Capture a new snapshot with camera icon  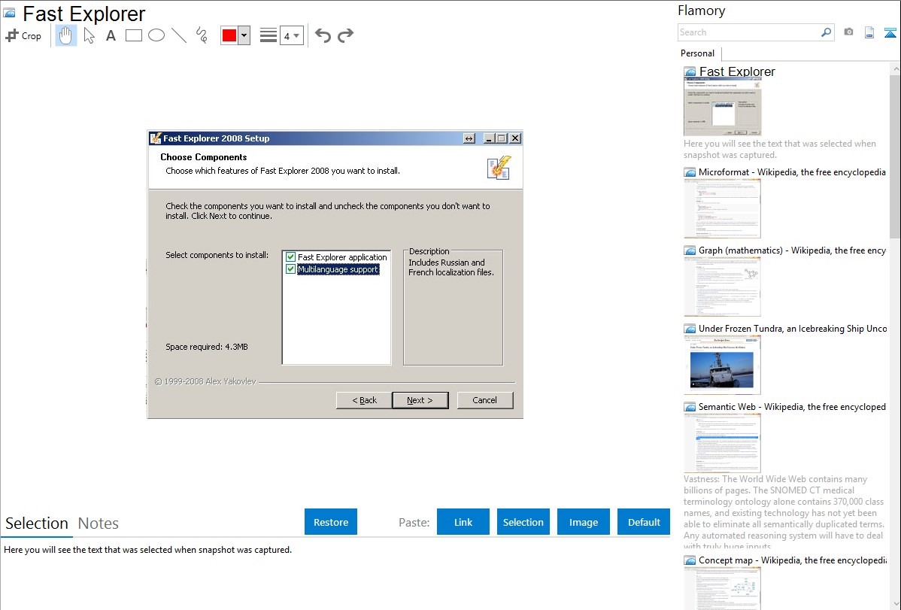848,32
